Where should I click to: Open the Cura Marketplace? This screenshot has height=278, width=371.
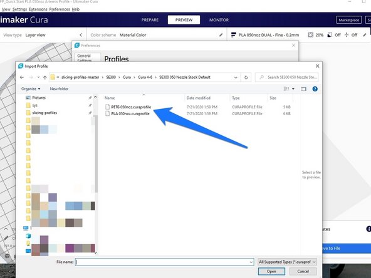[x=349, y=20]
